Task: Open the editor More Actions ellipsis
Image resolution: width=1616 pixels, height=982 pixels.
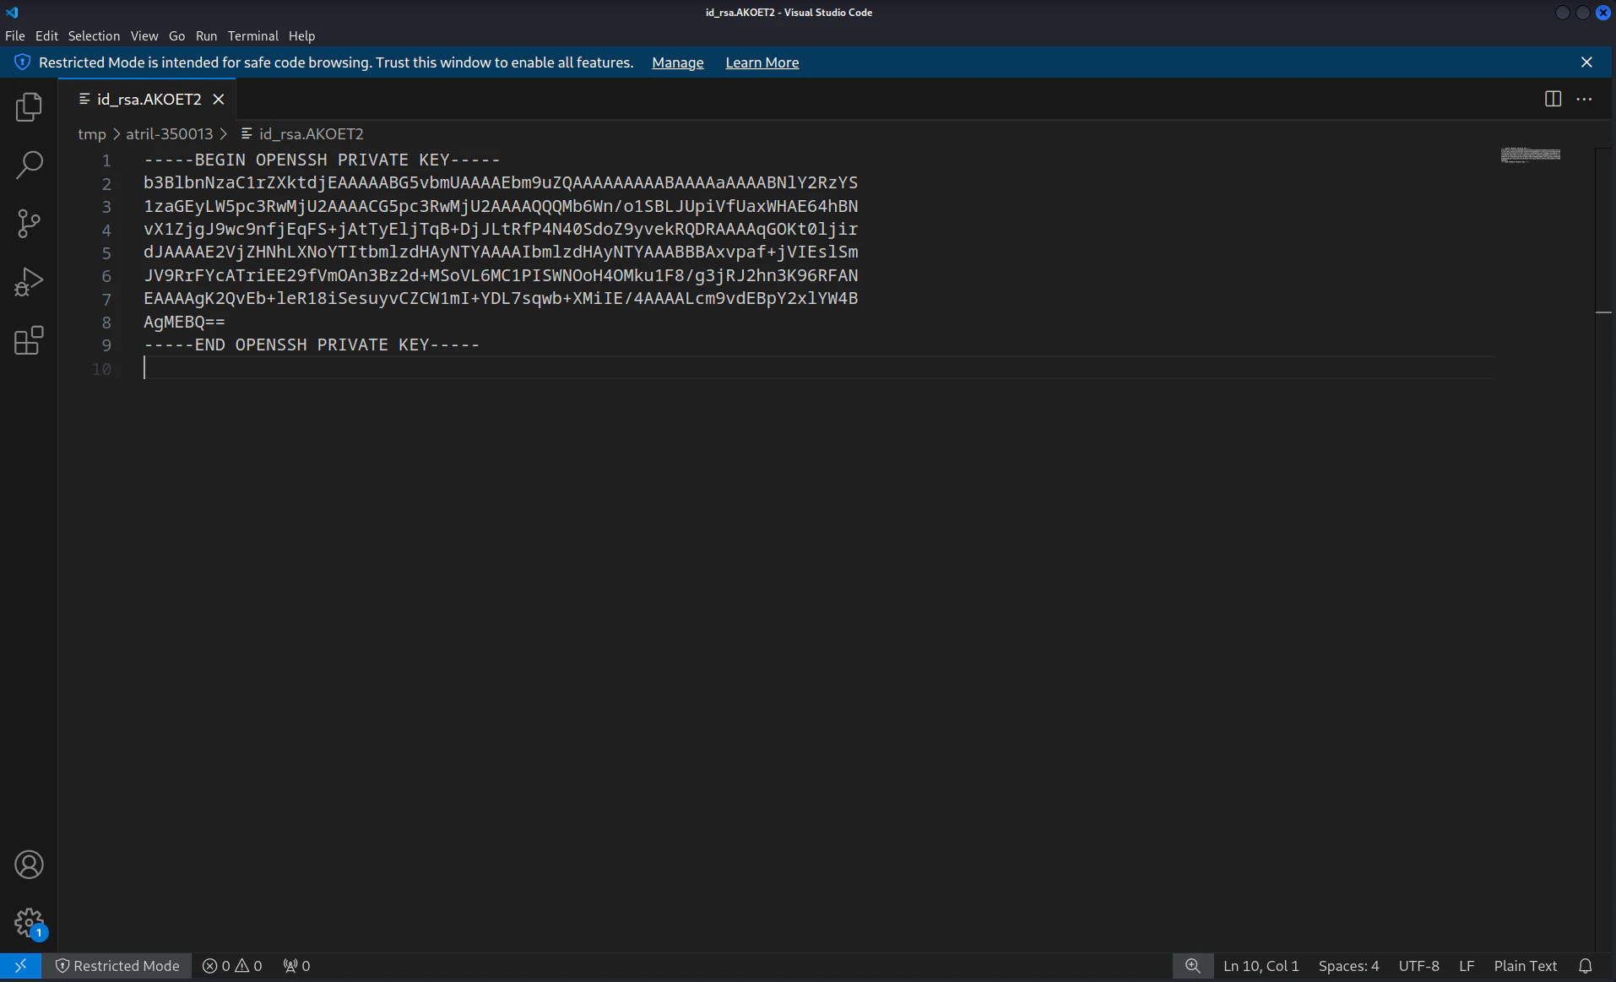Action: (1584, 99)
